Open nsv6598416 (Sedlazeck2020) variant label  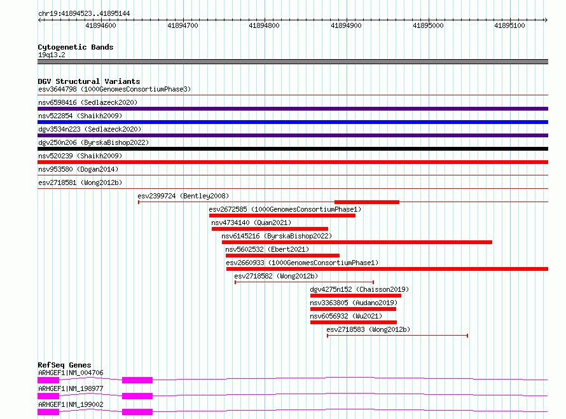click(x=88, y=102)
